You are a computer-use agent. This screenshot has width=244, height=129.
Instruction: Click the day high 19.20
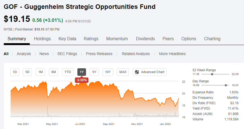[235, 85]
